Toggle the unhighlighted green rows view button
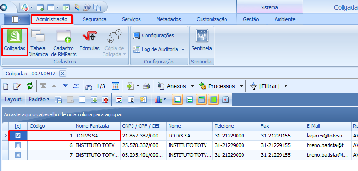The image size is (358, 171). (189, 99)
